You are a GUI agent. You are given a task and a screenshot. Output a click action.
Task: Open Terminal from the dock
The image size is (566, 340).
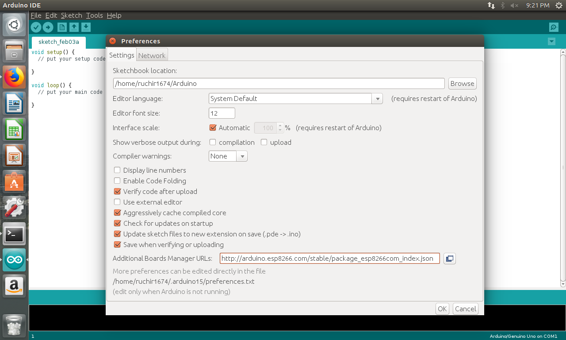tap(15, 234)
